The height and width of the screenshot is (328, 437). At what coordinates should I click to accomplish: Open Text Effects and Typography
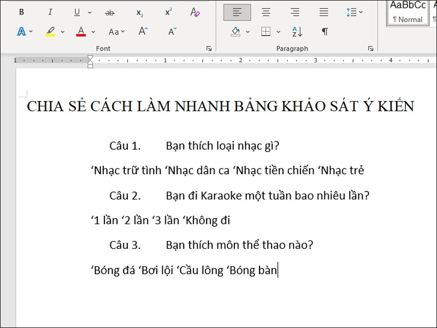click(x=21, y=32)
